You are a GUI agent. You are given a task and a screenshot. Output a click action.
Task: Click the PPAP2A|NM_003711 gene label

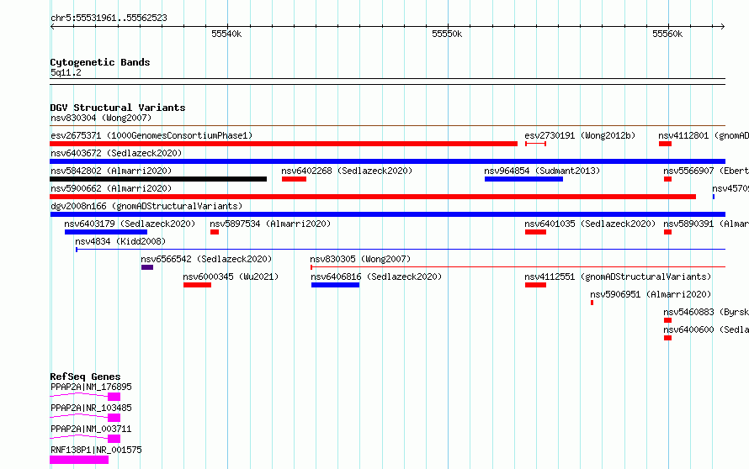point(91,429)
